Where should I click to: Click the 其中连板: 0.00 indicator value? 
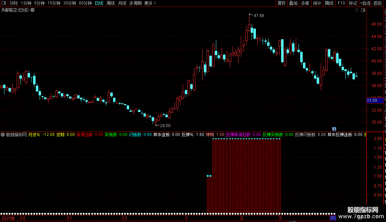167,135
